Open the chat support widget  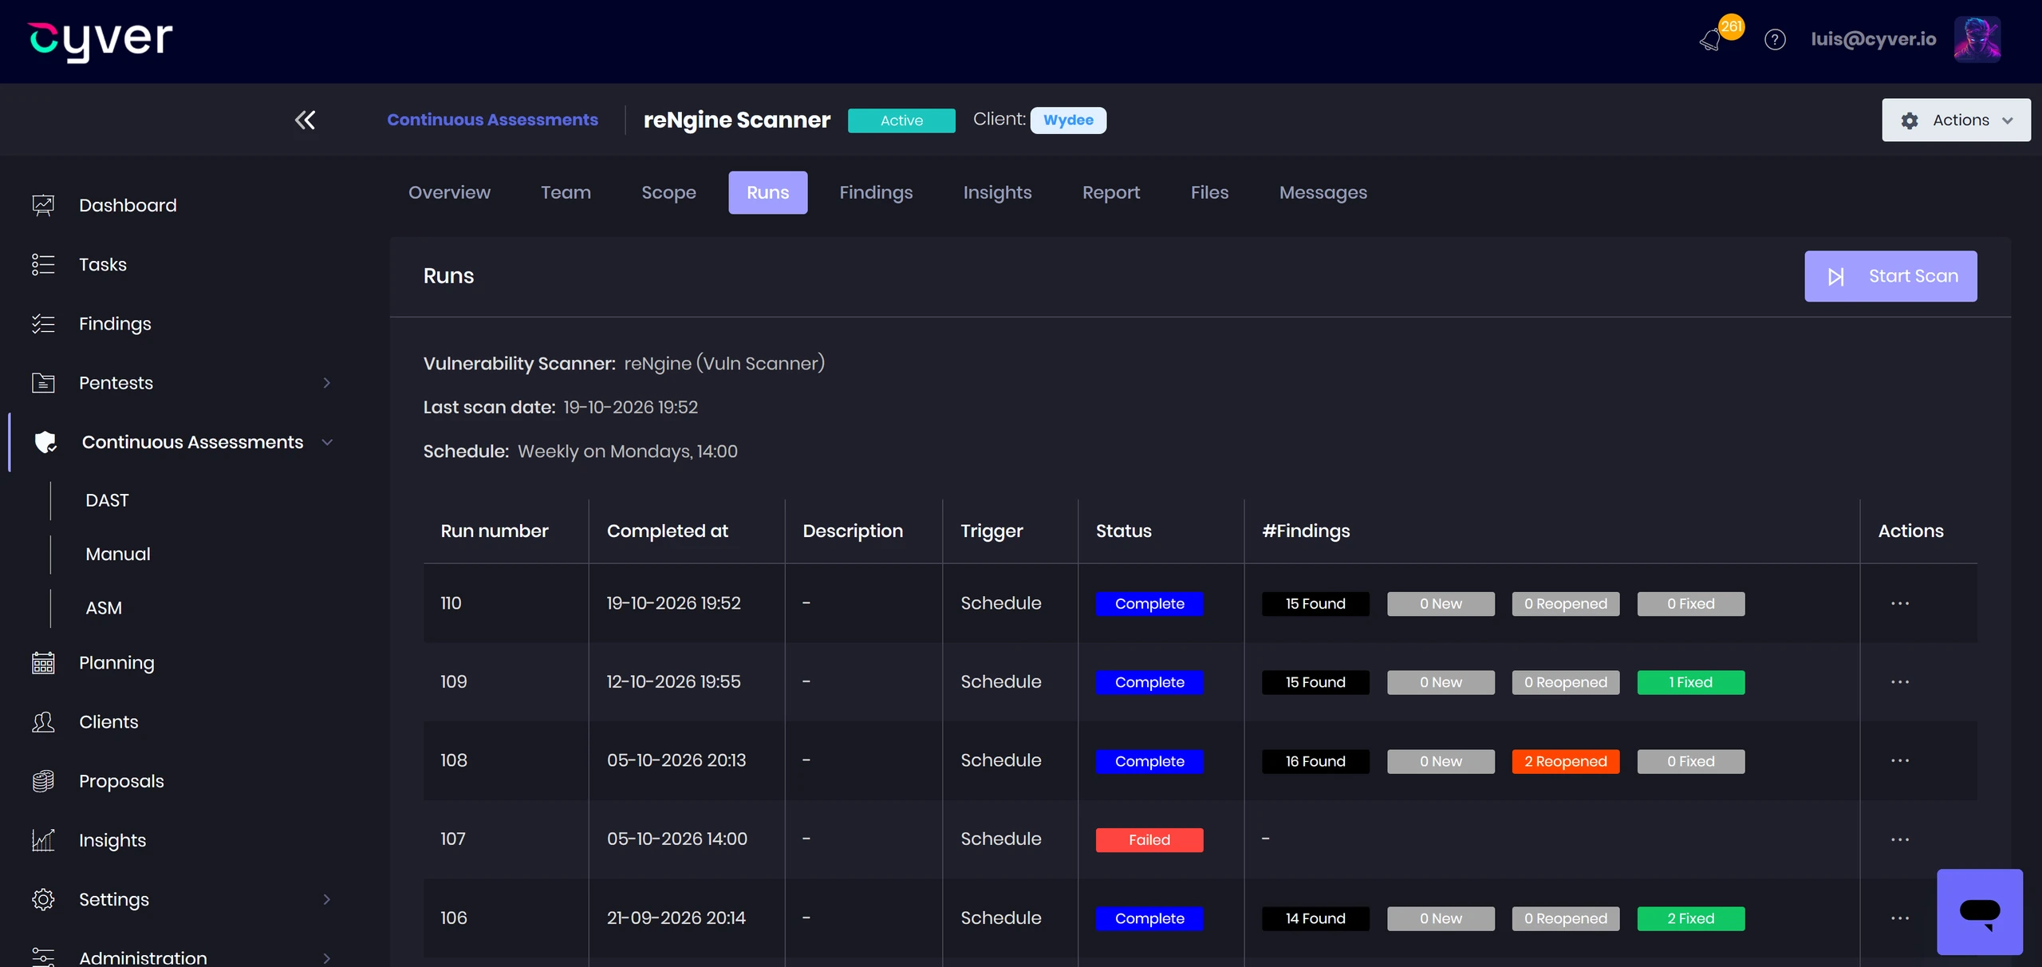pos(1980,912)
